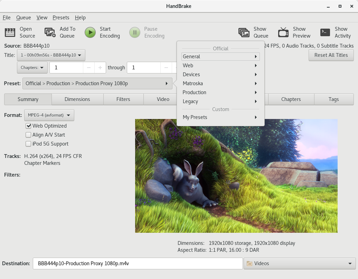This screenshot has width=358, height=279.
Task: Enable the iPod 5G Support checkbox
Action: click(x=28, y=144)
